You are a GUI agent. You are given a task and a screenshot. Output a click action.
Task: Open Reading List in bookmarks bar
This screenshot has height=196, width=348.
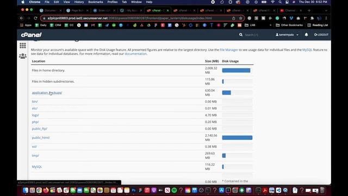pyautogui.click(x=318, y=25)
